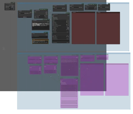Click the white multiline text box in gray node

coord(41,26)
